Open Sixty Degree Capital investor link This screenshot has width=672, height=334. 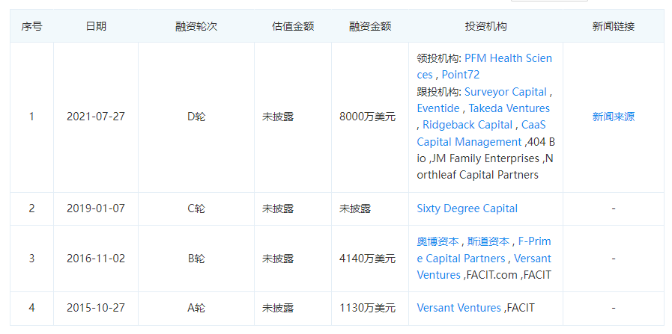tap(467, 208)
